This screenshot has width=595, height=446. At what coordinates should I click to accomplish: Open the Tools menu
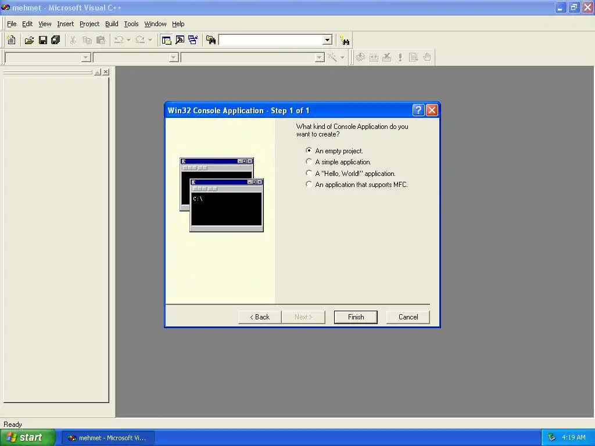point(131,24)
